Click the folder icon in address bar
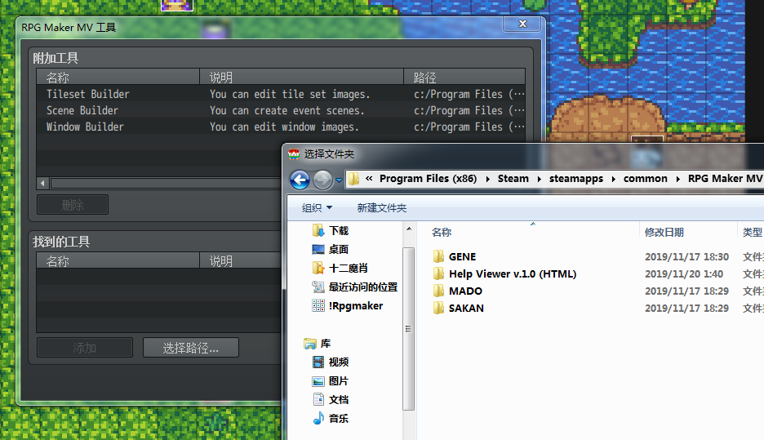Image resolution: width=764 pixels, height=440 pixels. pyautogui.click(x=353, y=179)
